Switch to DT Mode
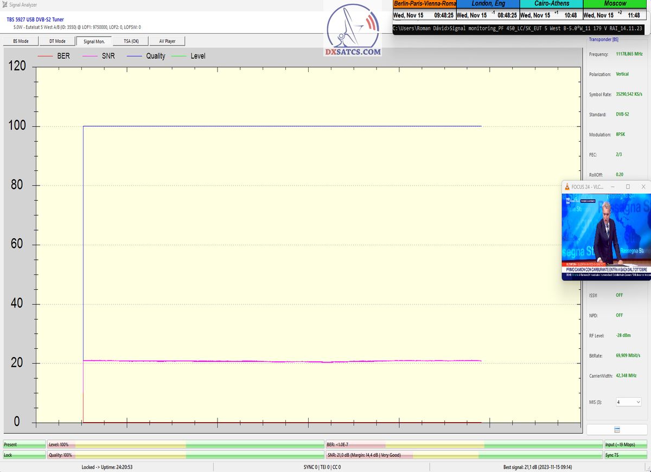This screenshot has height=472, width=651. (x=58, y=41)
